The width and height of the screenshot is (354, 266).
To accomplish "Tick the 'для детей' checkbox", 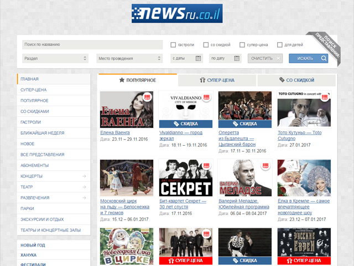I will tap(280, 45).
